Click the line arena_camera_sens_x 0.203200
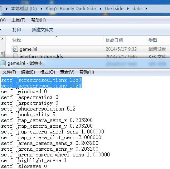170x169 pixels. point(50,143)
